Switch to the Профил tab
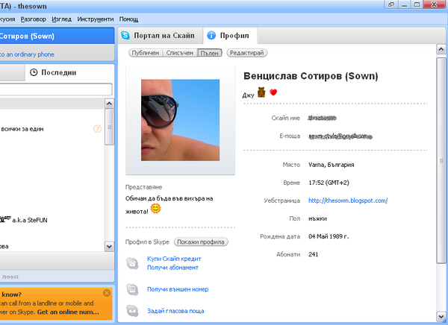The width and height of the screenshot is (448, 325). click(x=230, y=36)
